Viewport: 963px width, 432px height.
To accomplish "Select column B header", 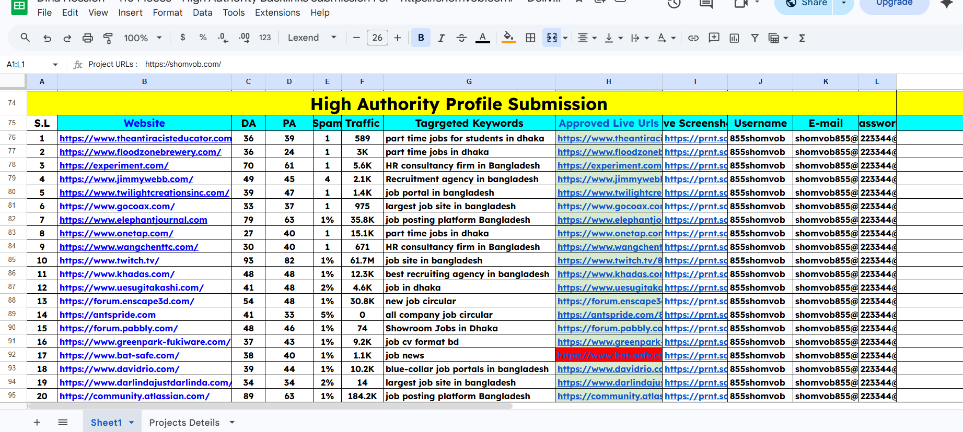I will [x=145, y=81].
